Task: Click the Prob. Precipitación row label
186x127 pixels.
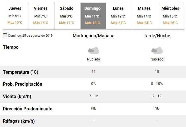Action: point(23,84)
